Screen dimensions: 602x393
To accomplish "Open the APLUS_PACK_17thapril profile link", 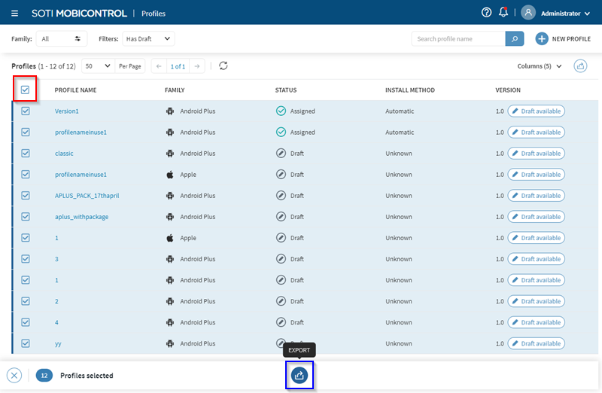I will point(87,196).
